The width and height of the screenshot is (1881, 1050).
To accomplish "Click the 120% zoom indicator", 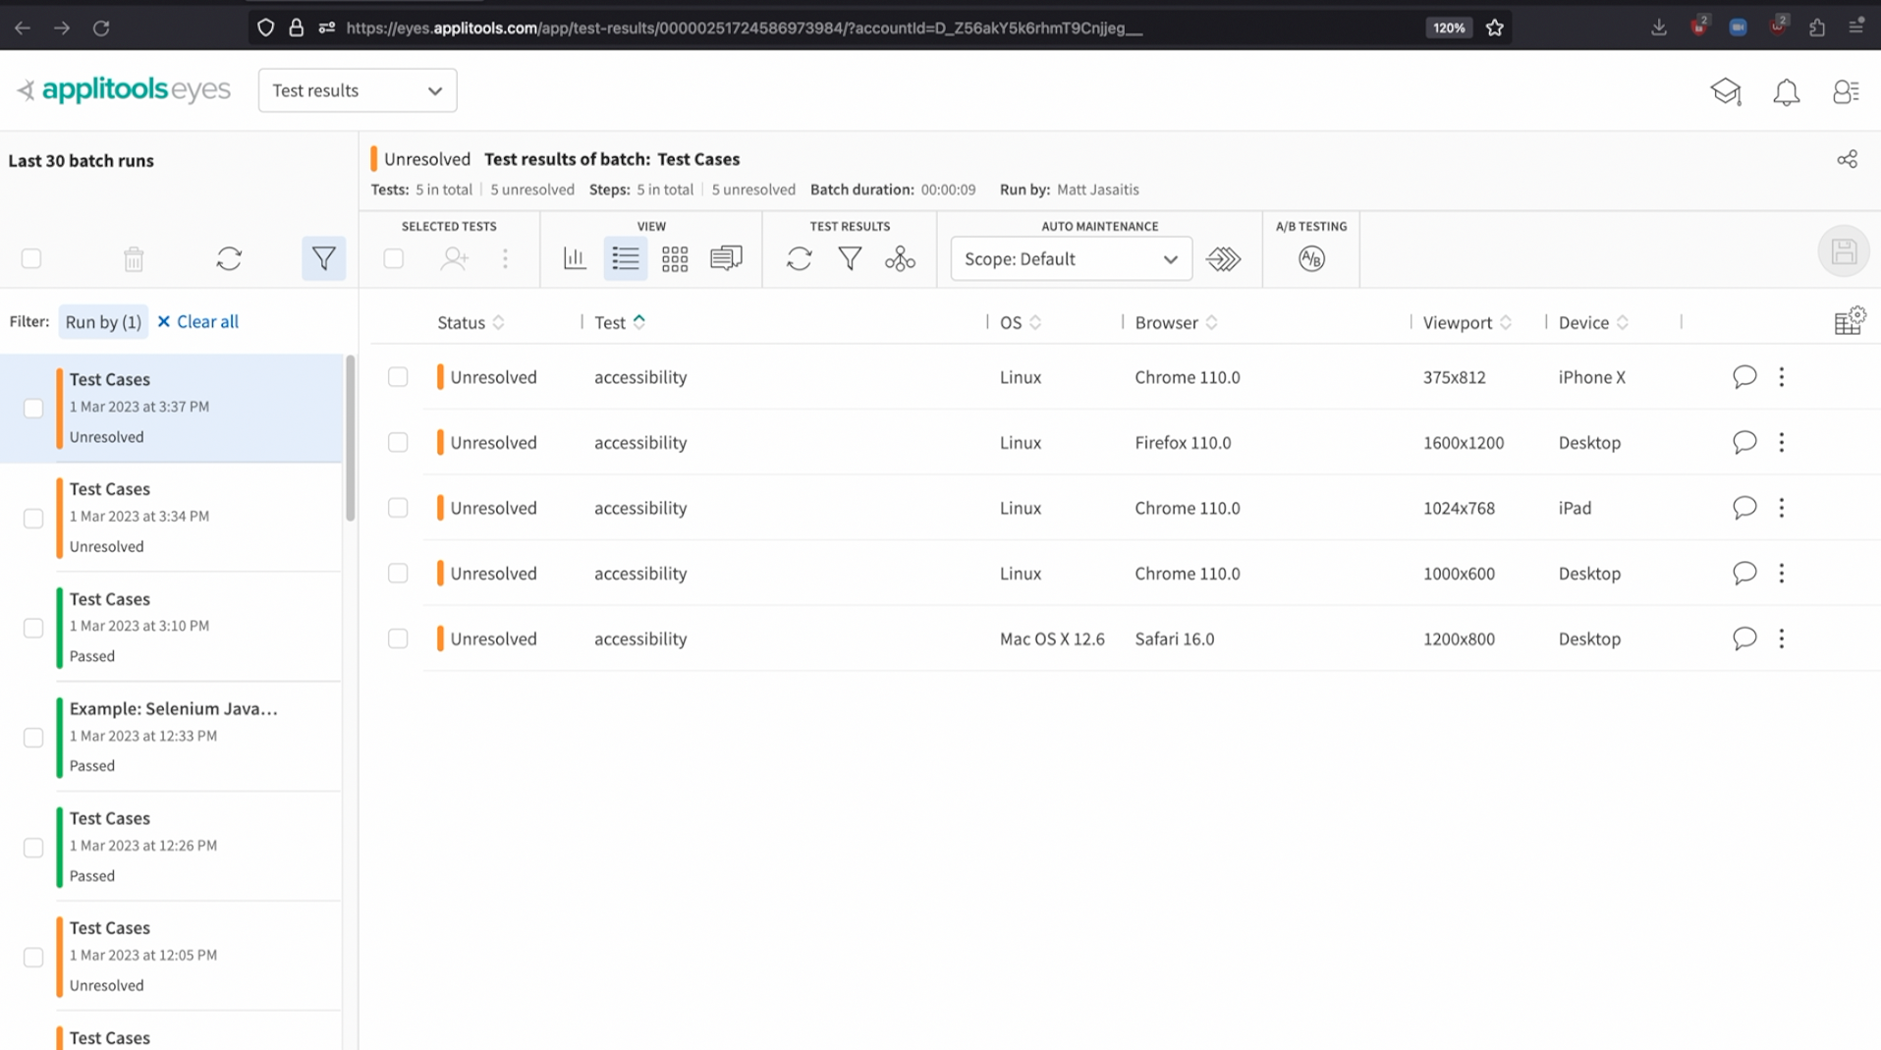I will (x=1449, y=28).
